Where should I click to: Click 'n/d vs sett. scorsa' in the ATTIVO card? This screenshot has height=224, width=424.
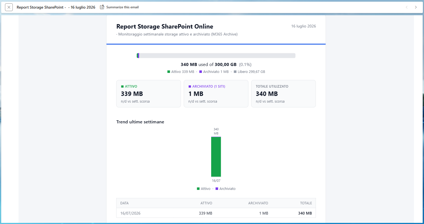pyautogui.click(x=135, y=101)
